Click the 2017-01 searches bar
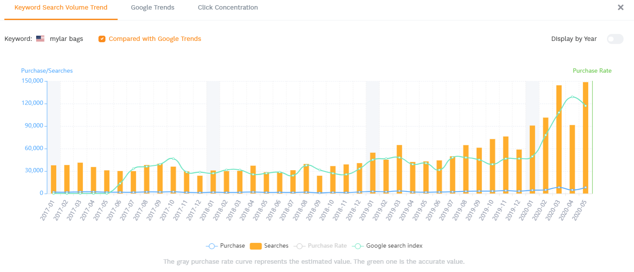Viewport: 634px width, 272px height. pyautogui.click(x=54, y=179)
